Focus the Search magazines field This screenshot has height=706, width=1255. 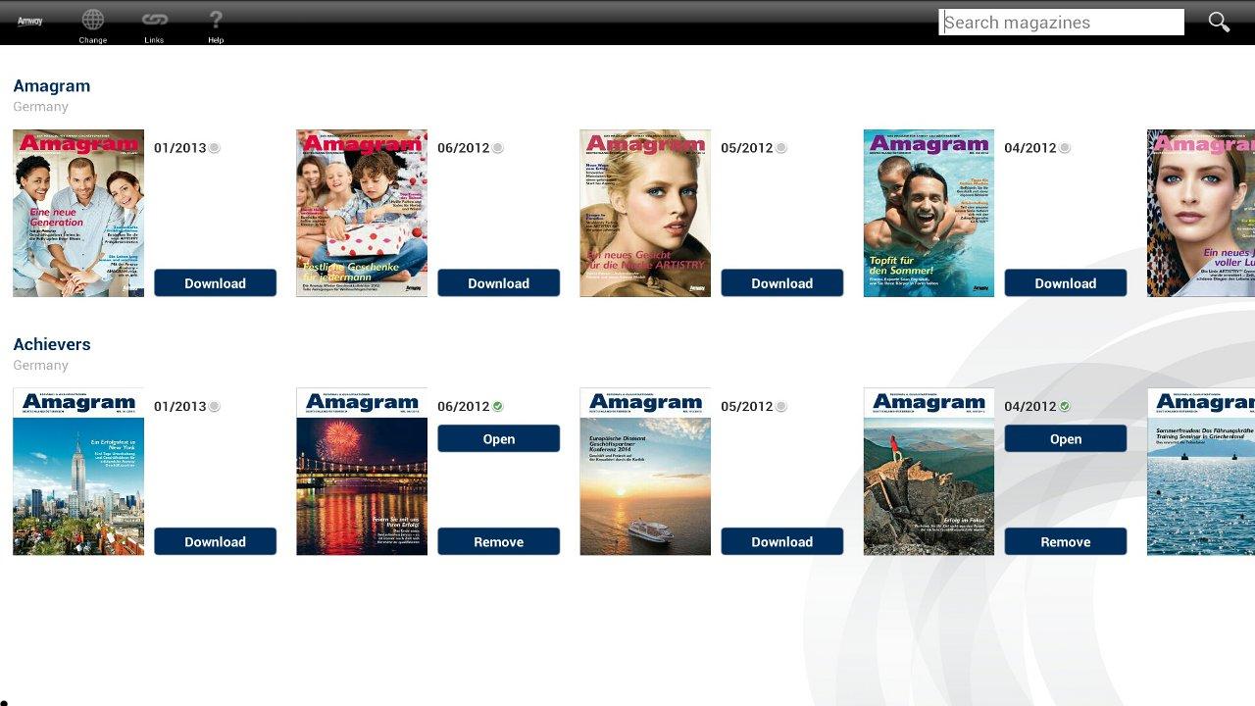click(1062, 23)
